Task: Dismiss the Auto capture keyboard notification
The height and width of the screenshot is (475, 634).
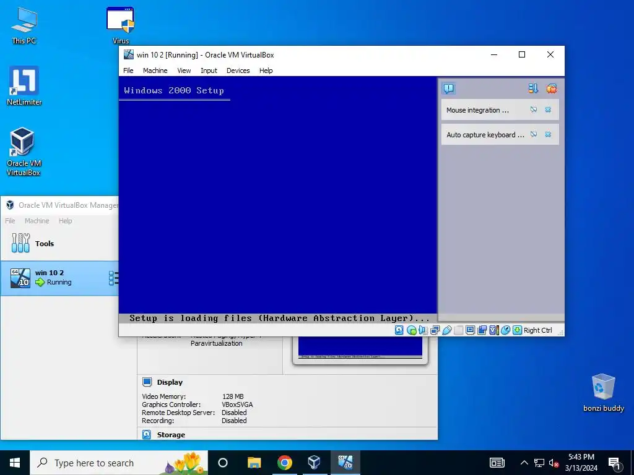Action: click(548, 134)
